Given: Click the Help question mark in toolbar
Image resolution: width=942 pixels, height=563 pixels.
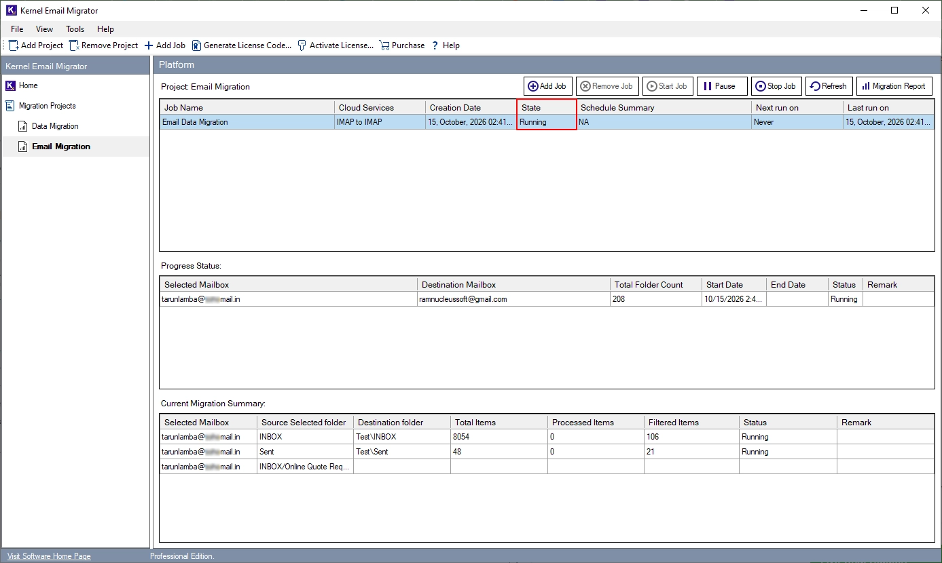Looking at the screenshot, I should coord(435,45).
